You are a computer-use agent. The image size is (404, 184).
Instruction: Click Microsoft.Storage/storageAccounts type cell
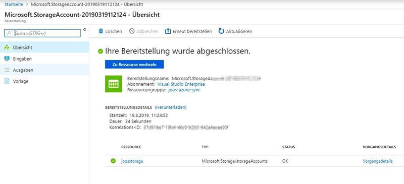pos(234,161)
